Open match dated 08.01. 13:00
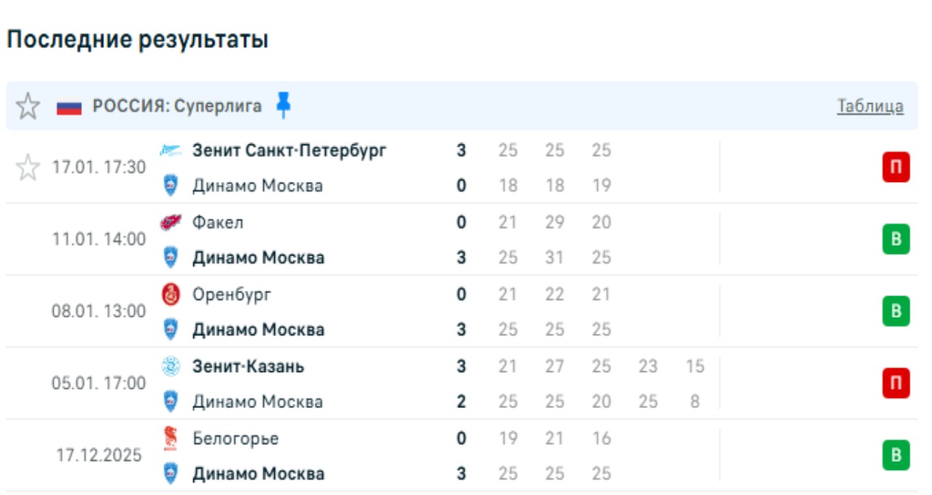The width and height of the screenshot is (932, 495). tap(99, 312)
